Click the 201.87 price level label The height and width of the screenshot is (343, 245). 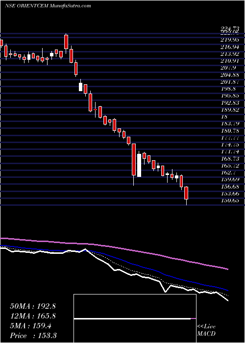[x=229, y=82]
